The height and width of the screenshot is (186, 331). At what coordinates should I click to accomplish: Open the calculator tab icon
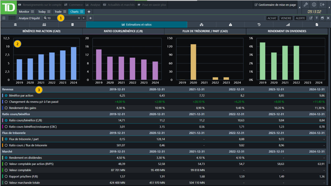coord(72,25)
